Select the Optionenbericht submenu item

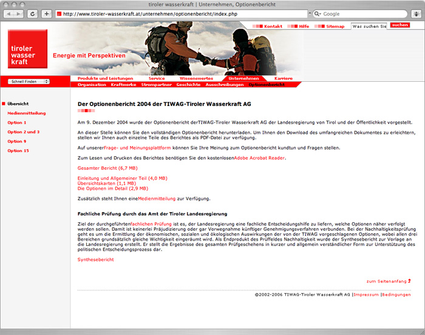(x=267, y=85)
